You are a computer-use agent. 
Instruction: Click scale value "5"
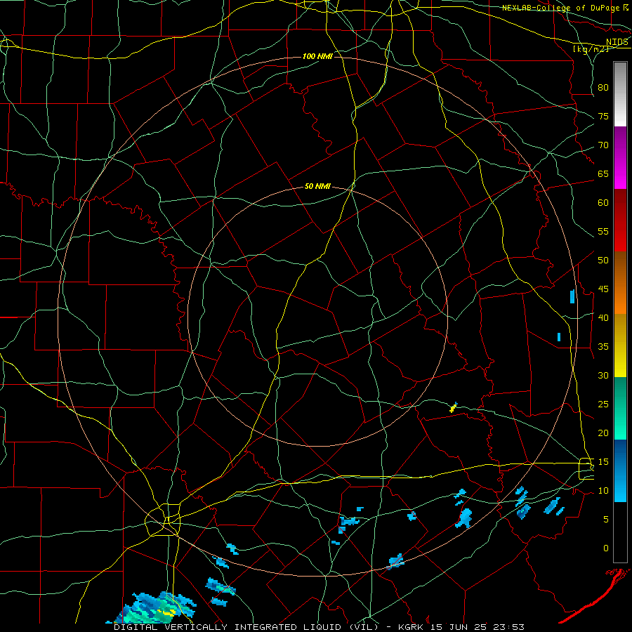606,520
